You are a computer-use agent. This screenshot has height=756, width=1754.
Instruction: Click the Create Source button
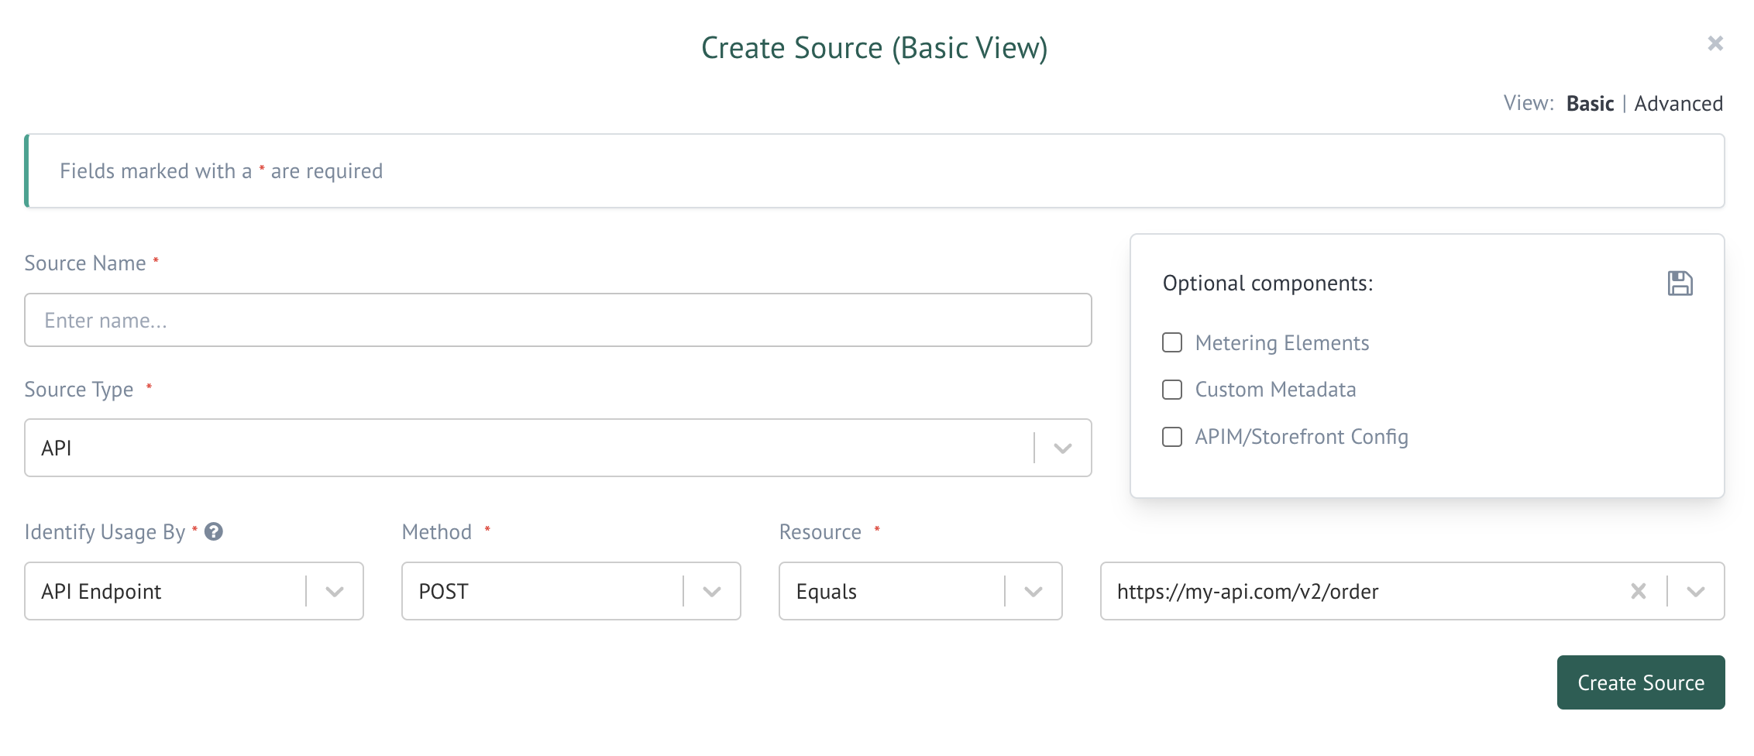coord(1640,682)
